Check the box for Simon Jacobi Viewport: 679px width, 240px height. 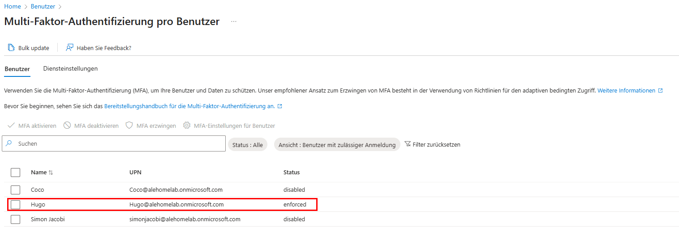(x=16, y=219)
